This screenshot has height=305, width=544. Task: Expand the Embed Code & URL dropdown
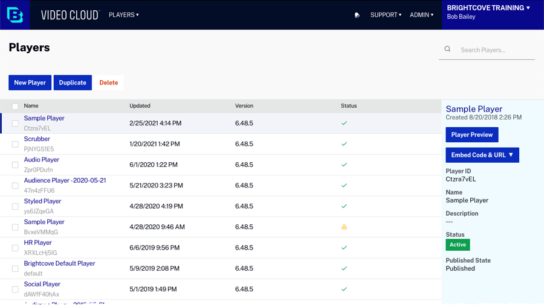point(482,155)
